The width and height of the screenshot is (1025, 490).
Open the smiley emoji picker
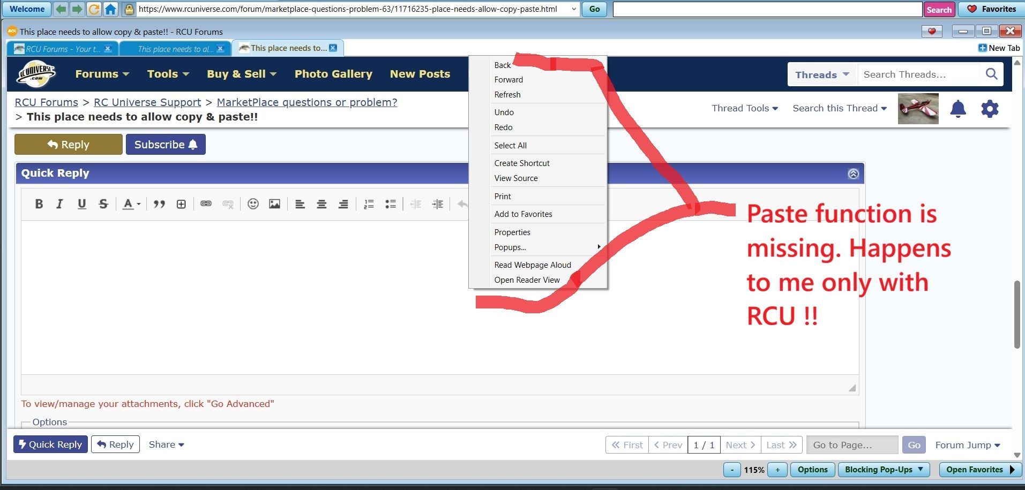click(253, 204)
